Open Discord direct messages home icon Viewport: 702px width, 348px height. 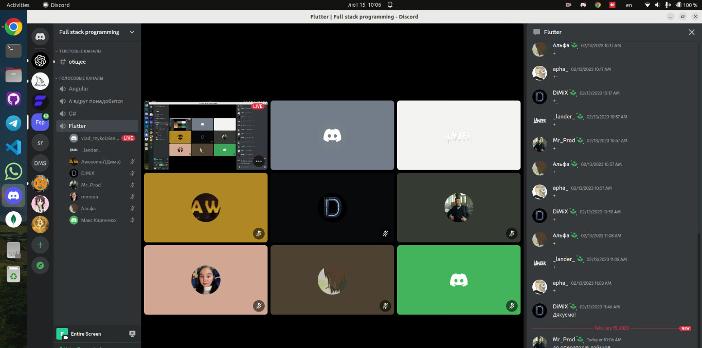pyautogui.click(x=40, y=36)
